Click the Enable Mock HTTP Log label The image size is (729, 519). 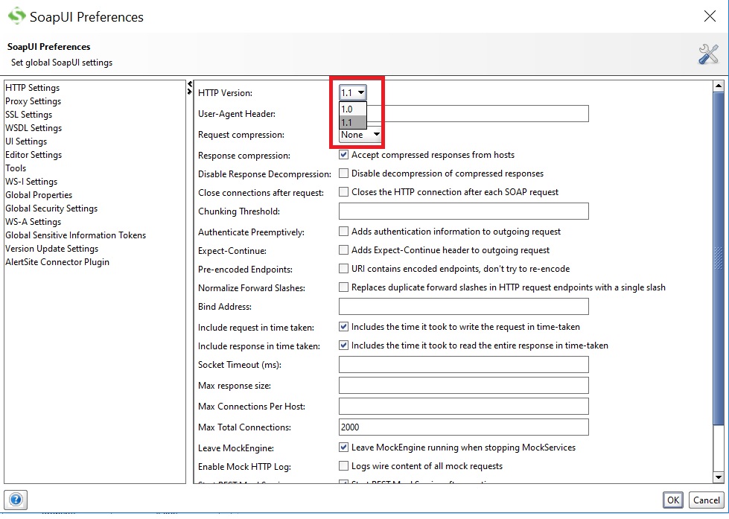click(x=244, y=467)
